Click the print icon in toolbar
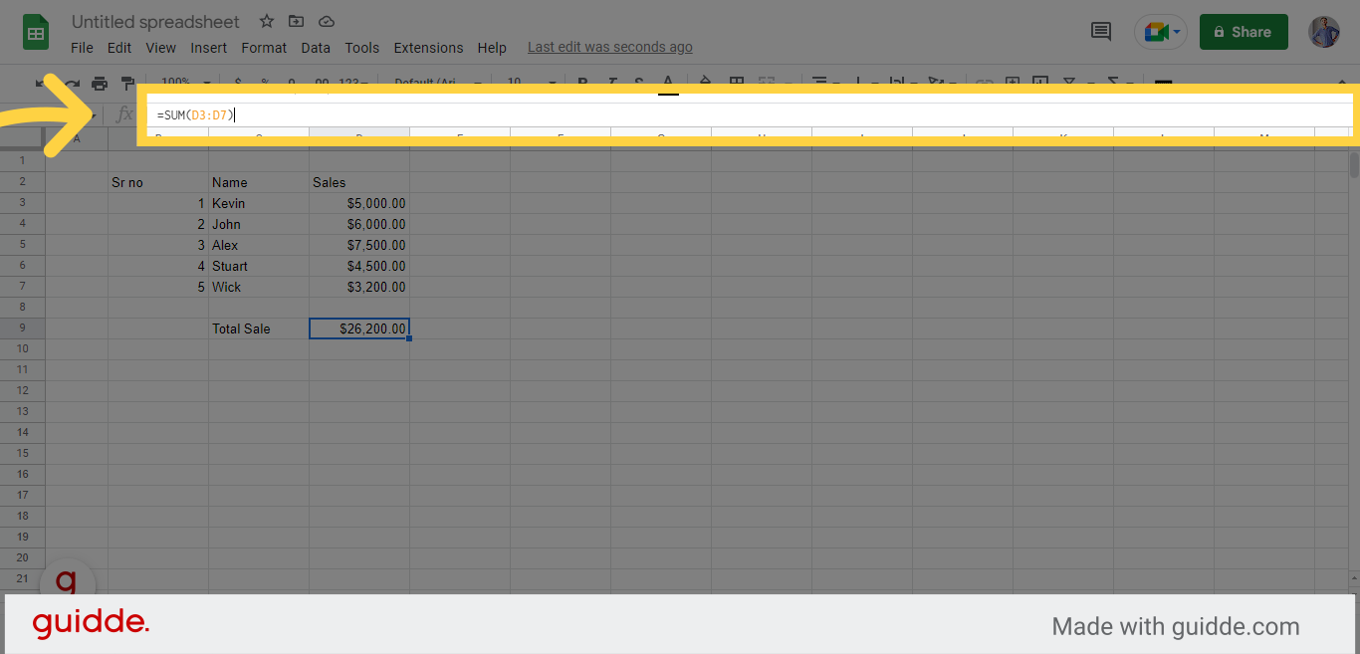 [100, 83]
